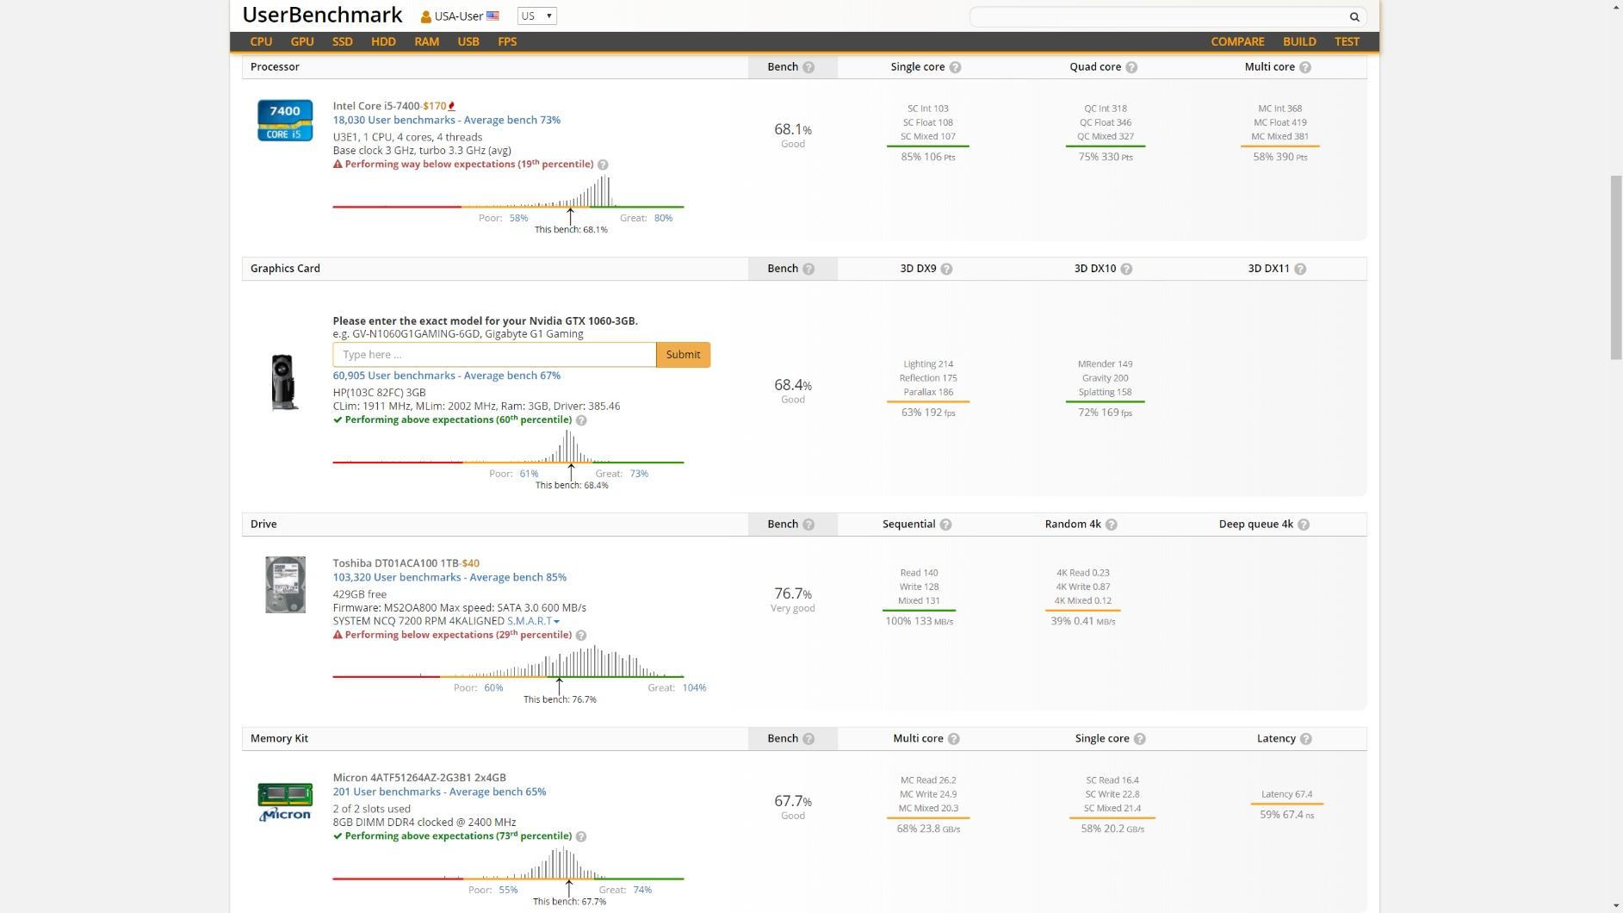Screen dimensions: 1623x913
Task: Open the US country dropdown
Action: 536,16
